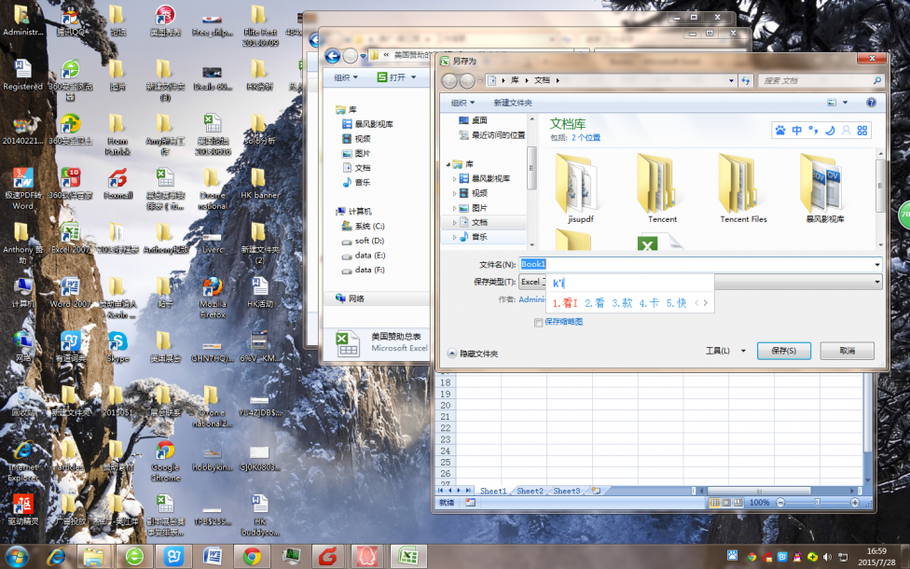Switch to the Sheet2 tab
Viewport: 910px width, 569px height.
(x=530, y=491)
